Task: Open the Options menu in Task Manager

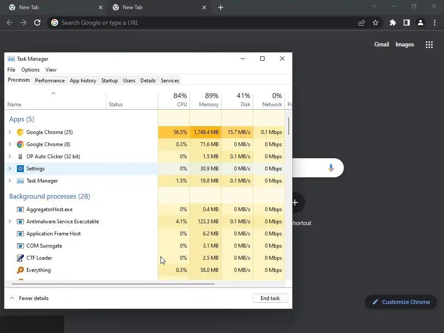Action: click(30, 70)
